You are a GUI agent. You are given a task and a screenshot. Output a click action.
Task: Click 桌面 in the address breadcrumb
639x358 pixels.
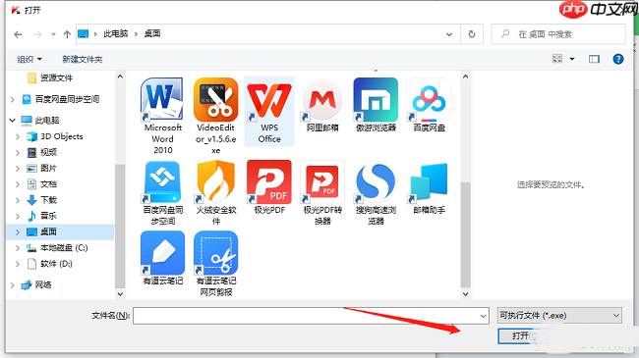click(x=152, y=33)
